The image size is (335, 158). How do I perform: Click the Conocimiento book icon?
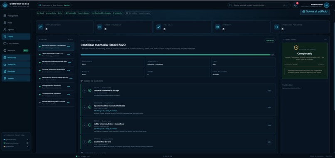click(5, 43)
